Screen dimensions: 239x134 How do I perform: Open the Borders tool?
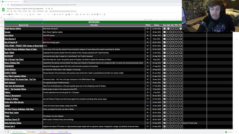click(x=69, y=15)
